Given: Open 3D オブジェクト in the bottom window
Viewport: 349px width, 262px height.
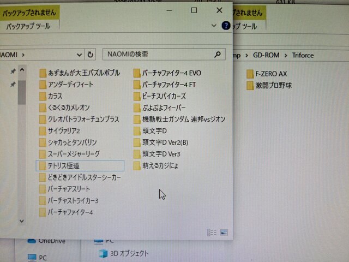Looking at the screenshot, I should tap(124, 253).
